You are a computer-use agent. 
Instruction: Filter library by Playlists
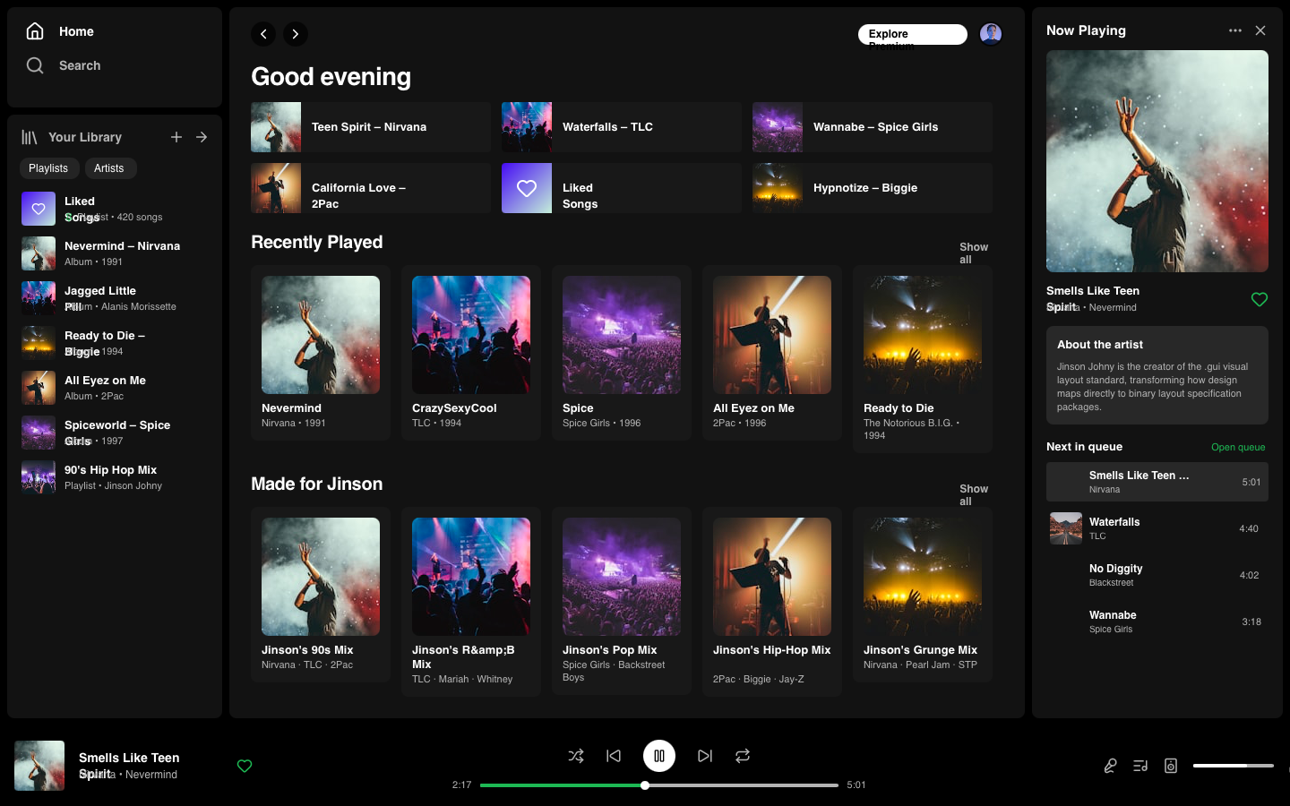tap(48, 168)
